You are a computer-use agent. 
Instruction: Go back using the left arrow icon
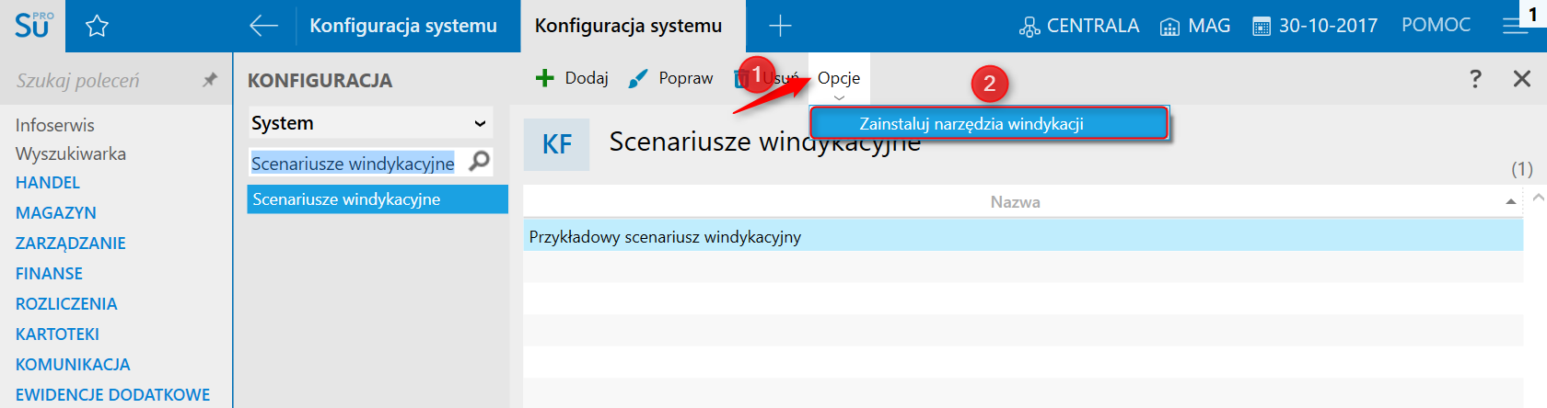(263, 26)
